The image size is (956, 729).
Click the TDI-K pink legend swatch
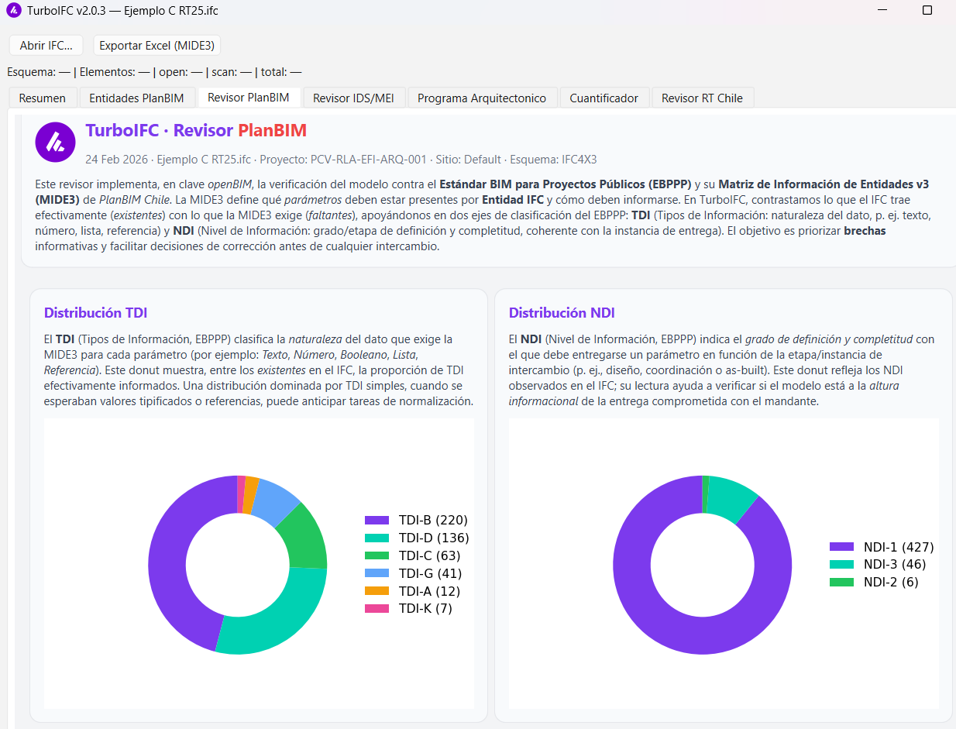tap(377, 608)
